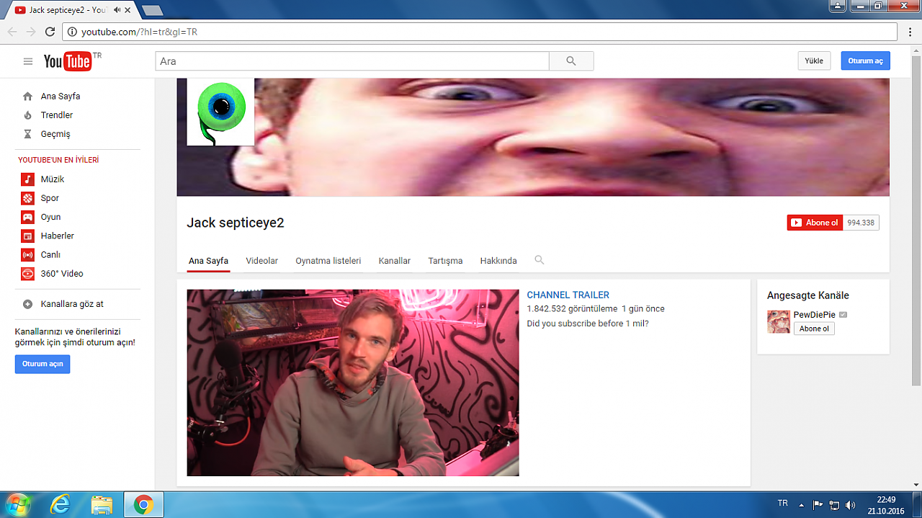
Task: Open the CHANNEL TRAILER link
Action: click(568, 295)
